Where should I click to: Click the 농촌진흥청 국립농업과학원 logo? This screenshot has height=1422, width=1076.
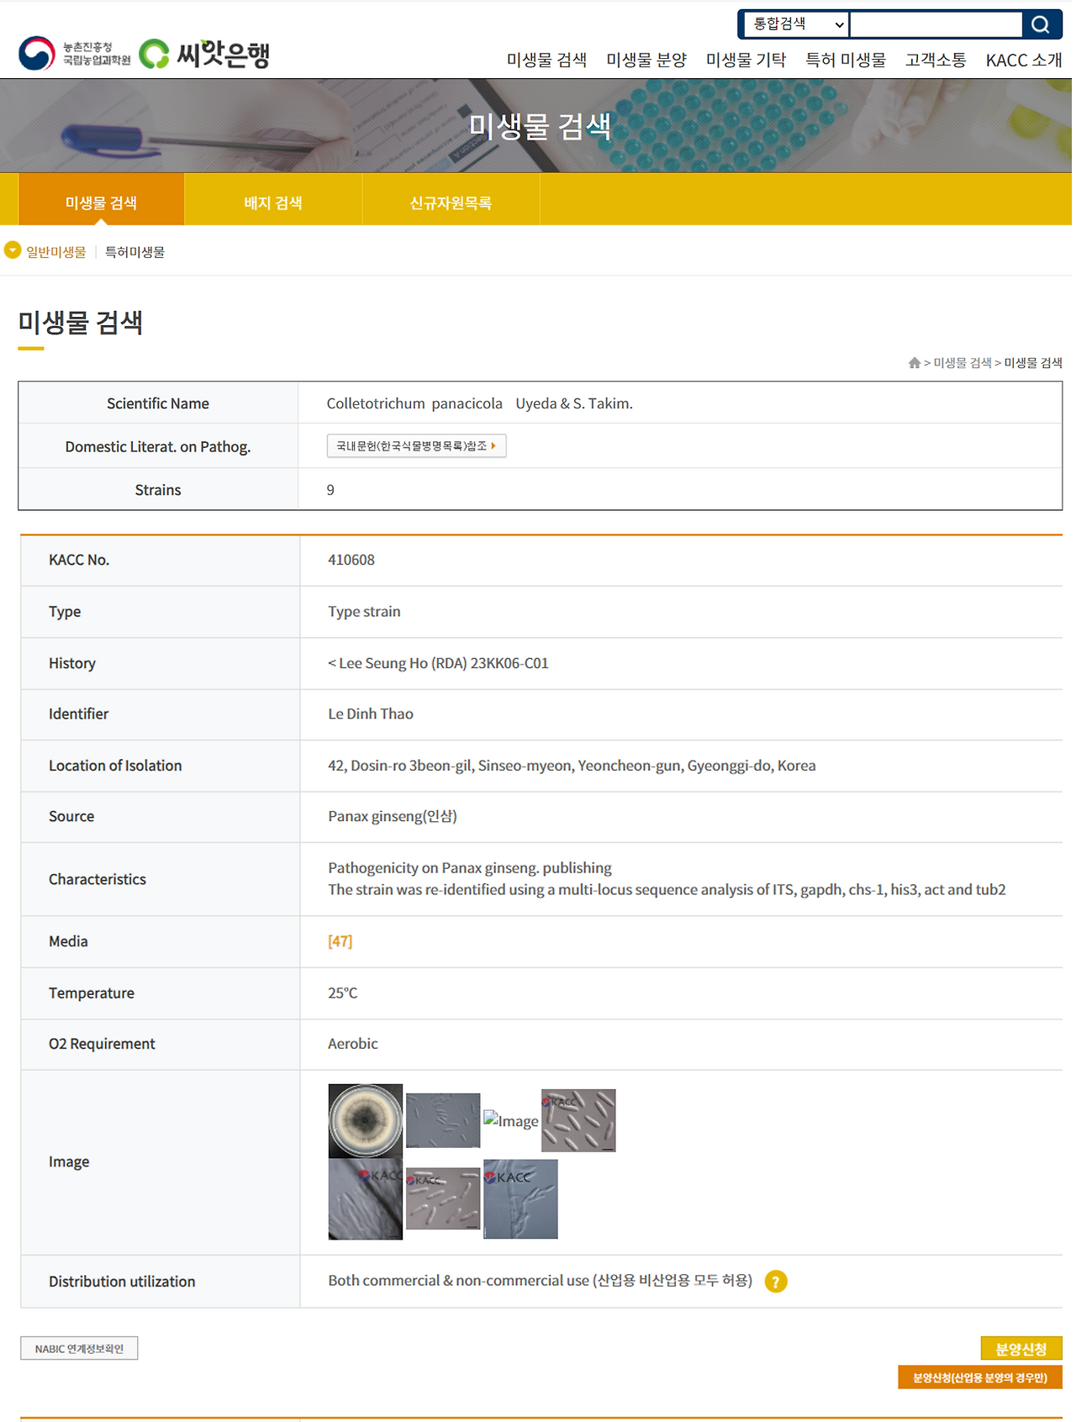click(x=75, y=54)
